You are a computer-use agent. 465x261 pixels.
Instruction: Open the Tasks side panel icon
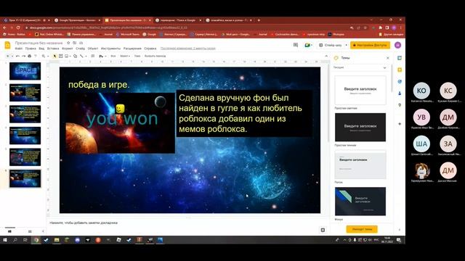tap(400, 81)
